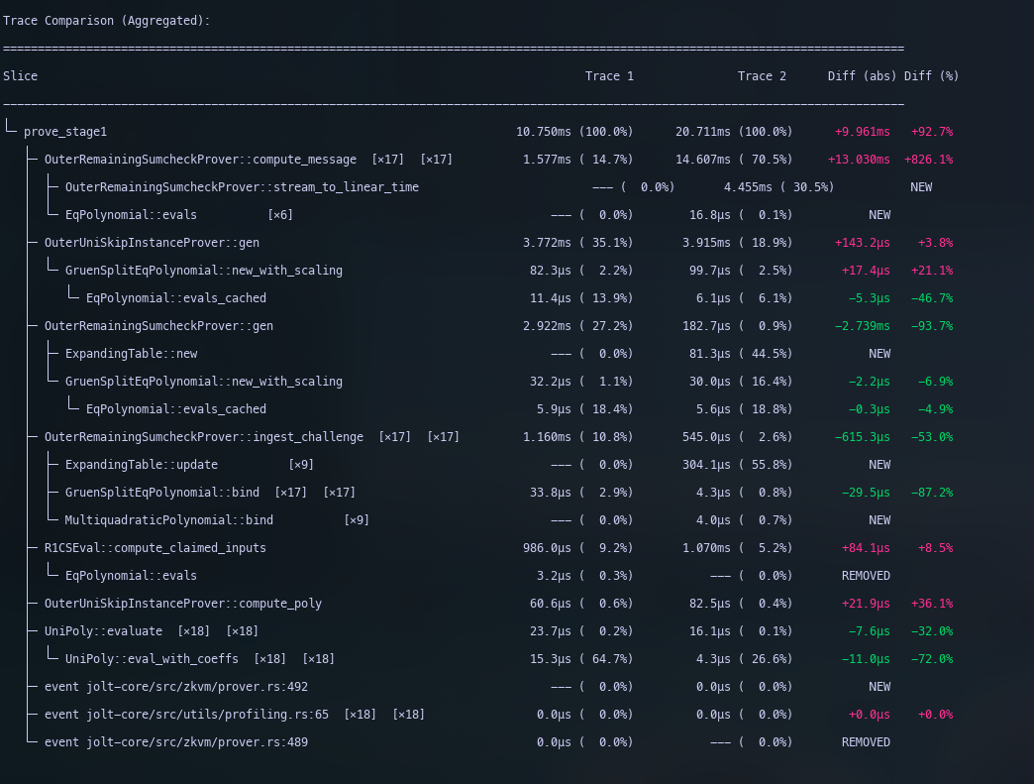Click the Diff (%) column header
Screen dimensions: 1034x784
(931, 76)
